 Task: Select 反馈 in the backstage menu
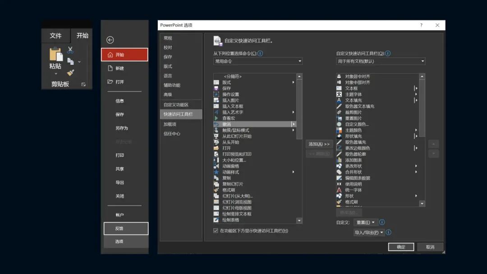tap(126, 228)
